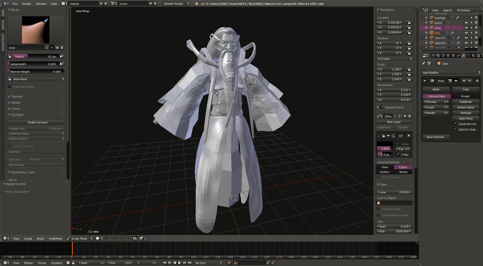Viewport: 483px width, 266px height.
Task: Disable the X Ray checkbox
Action: click(398, 154)
